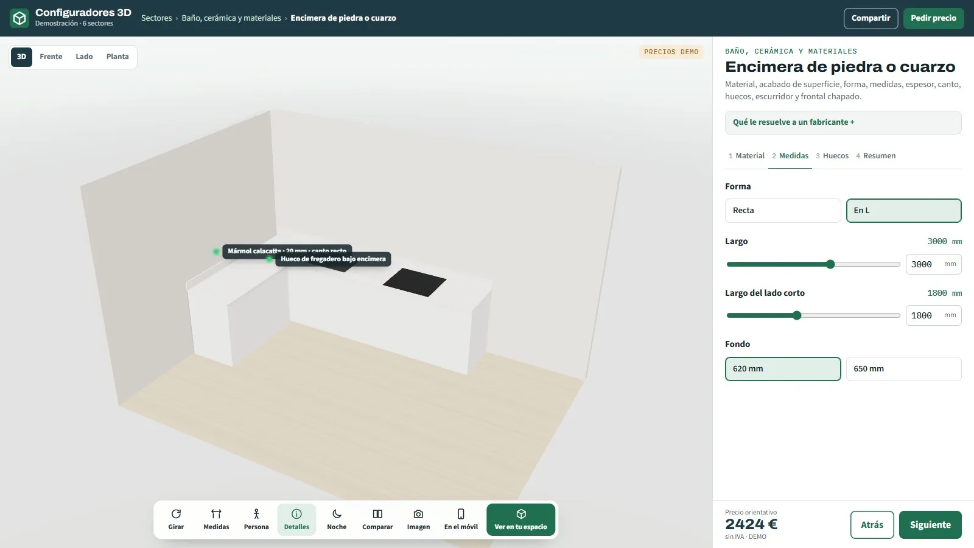This screenshot has height=548, width=974.
Task: Click the Sectores breadcrumb link
Action: click(x=156, y=18)
